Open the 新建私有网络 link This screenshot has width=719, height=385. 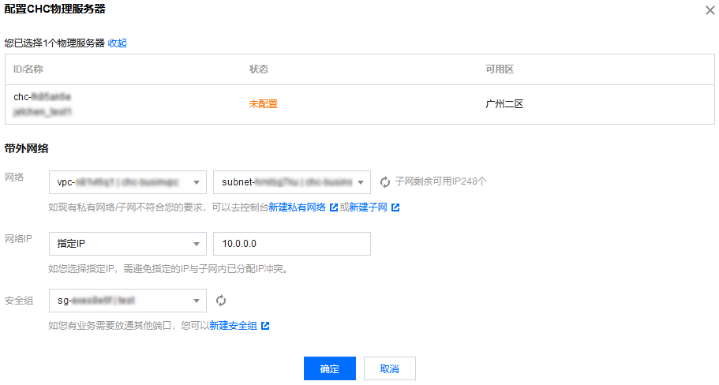click(298, 207)
